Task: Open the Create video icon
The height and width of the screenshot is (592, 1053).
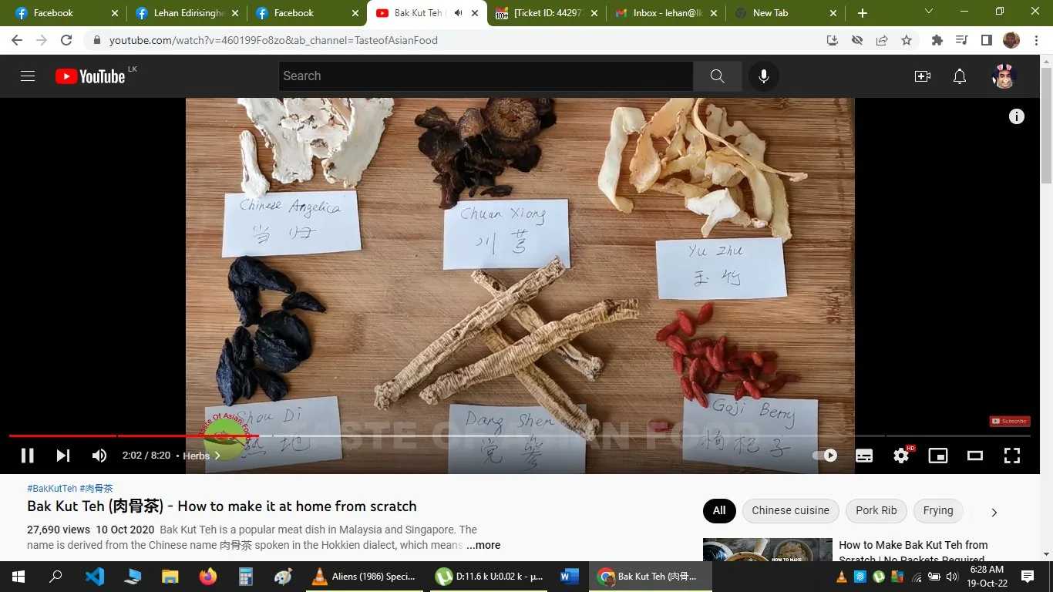Action: 922,76
